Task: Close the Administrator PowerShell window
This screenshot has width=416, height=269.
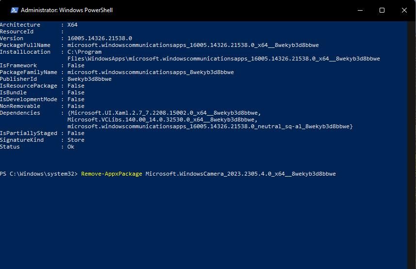Action: (x=404, y=10)
